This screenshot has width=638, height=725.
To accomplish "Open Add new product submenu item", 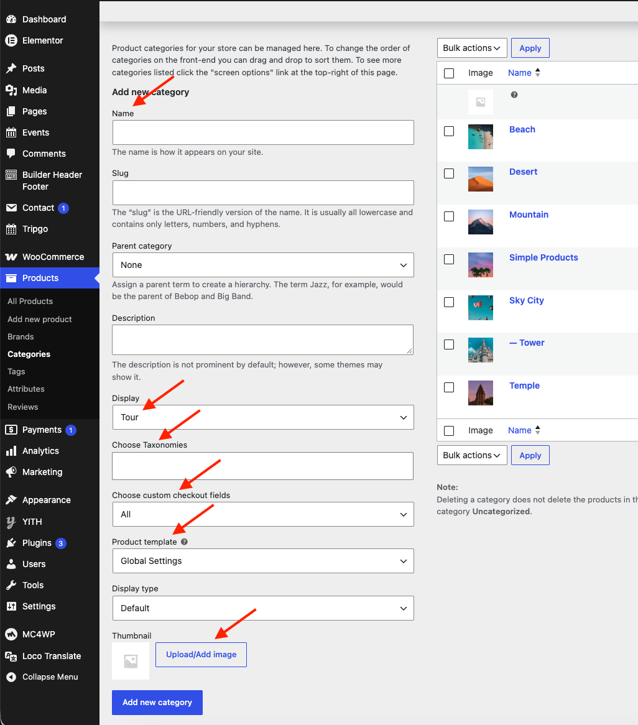I will [x=40, y=320].
